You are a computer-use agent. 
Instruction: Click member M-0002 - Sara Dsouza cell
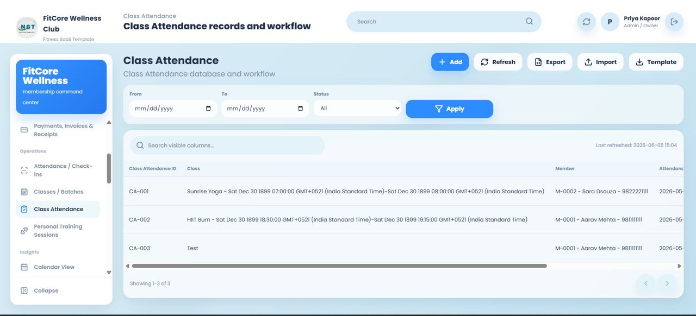(x=602, y=192)
